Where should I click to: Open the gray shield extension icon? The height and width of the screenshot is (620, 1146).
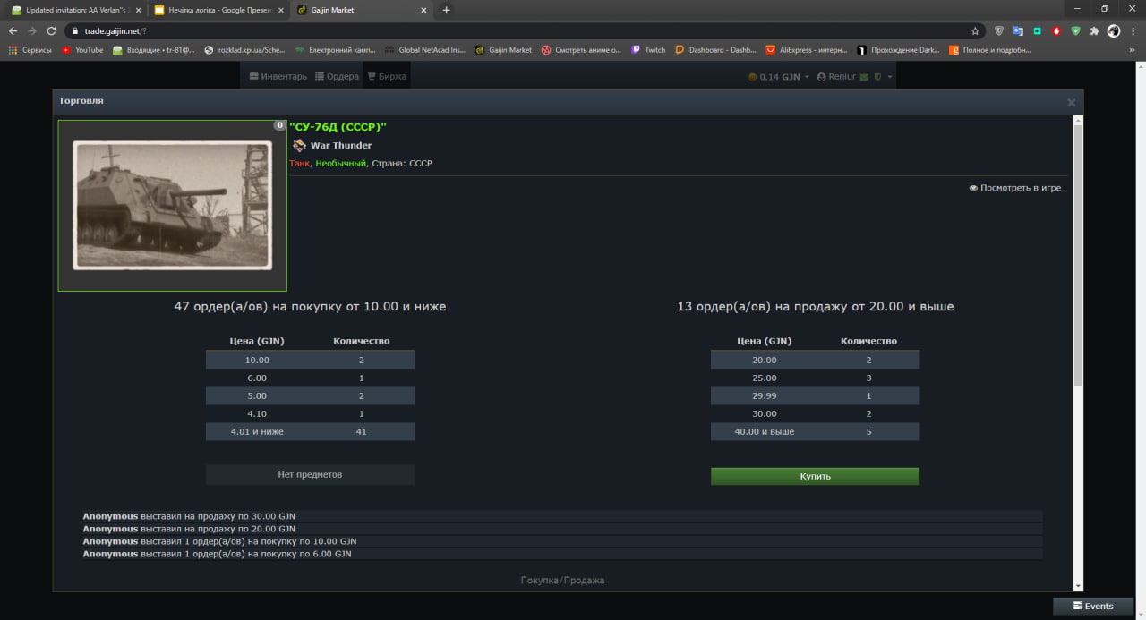pos(999,30)
